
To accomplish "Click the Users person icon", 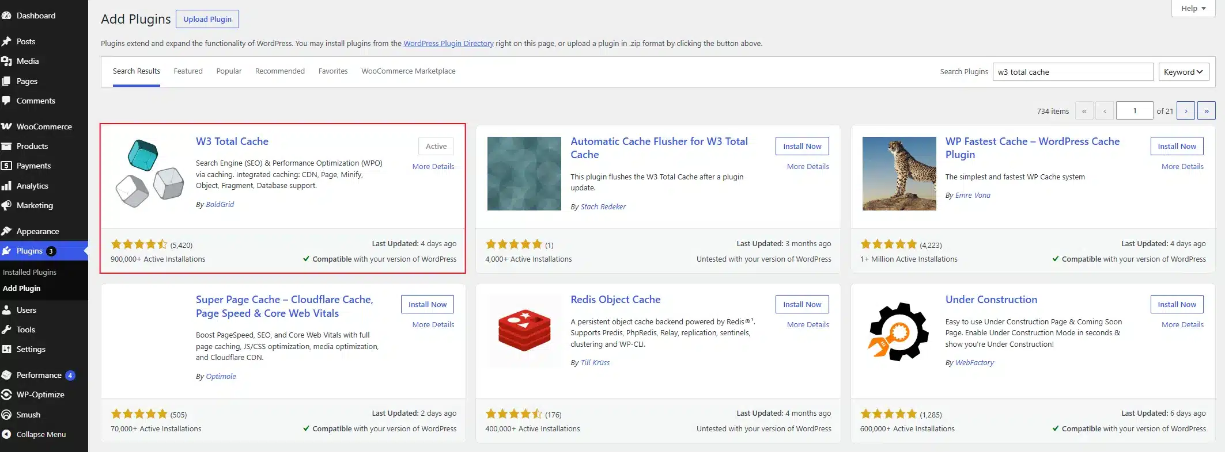I will 6,310.
